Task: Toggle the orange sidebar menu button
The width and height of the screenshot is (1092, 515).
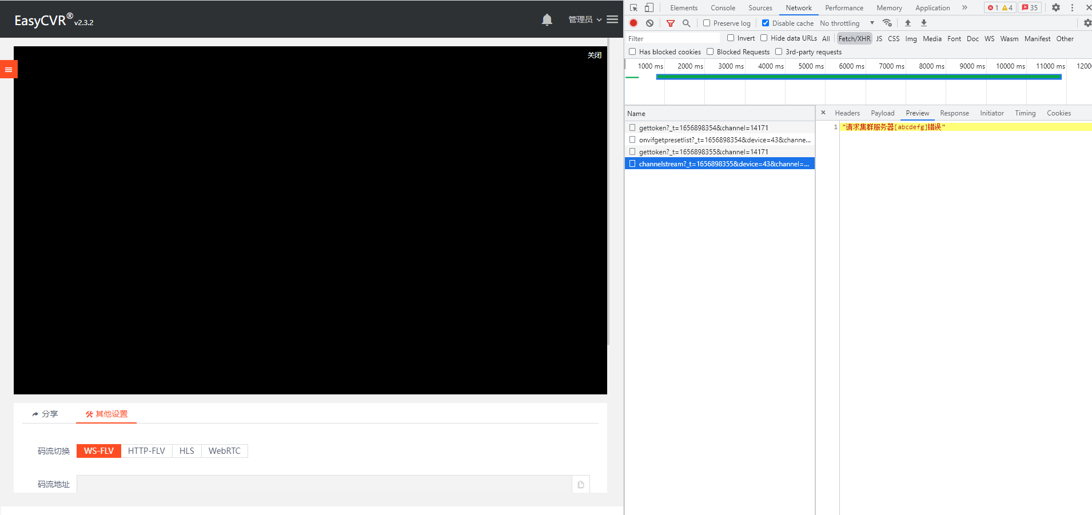Action: tap(9, 69)
